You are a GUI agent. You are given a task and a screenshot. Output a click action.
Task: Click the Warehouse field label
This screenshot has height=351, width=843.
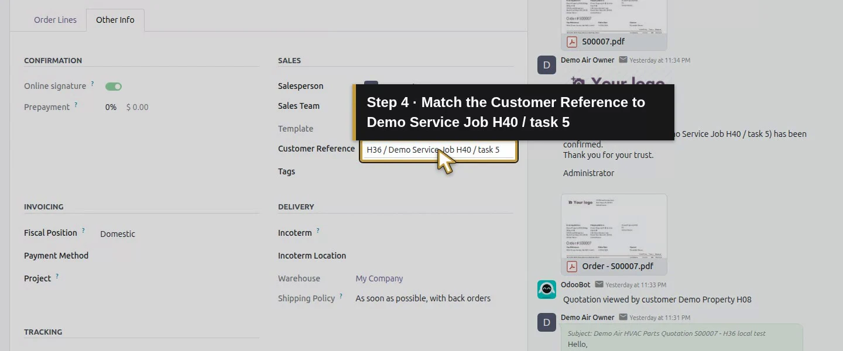coord(299,278)
